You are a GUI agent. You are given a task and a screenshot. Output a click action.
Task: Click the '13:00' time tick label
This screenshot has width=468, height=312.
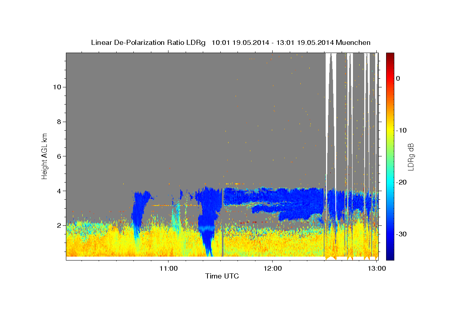pos(377,269)
